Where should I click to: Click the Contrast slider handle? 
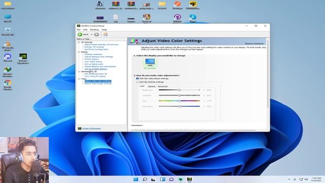179,96
